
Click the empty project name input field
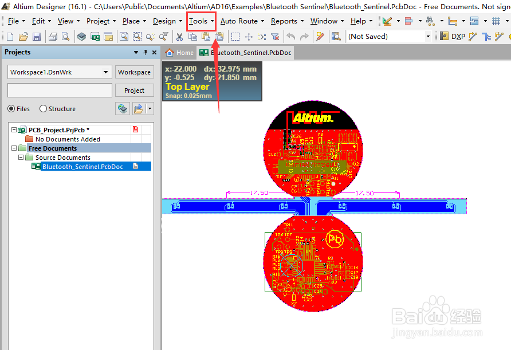click(60, 91)
